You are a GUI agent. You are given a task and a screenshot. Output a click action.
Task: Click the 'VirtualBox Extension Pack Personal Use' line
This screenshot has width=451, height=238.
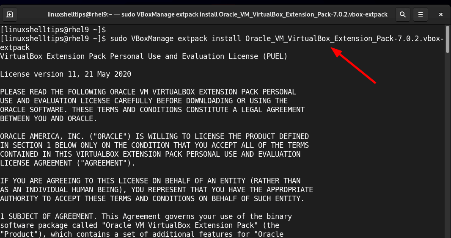(x=143, y=56)
